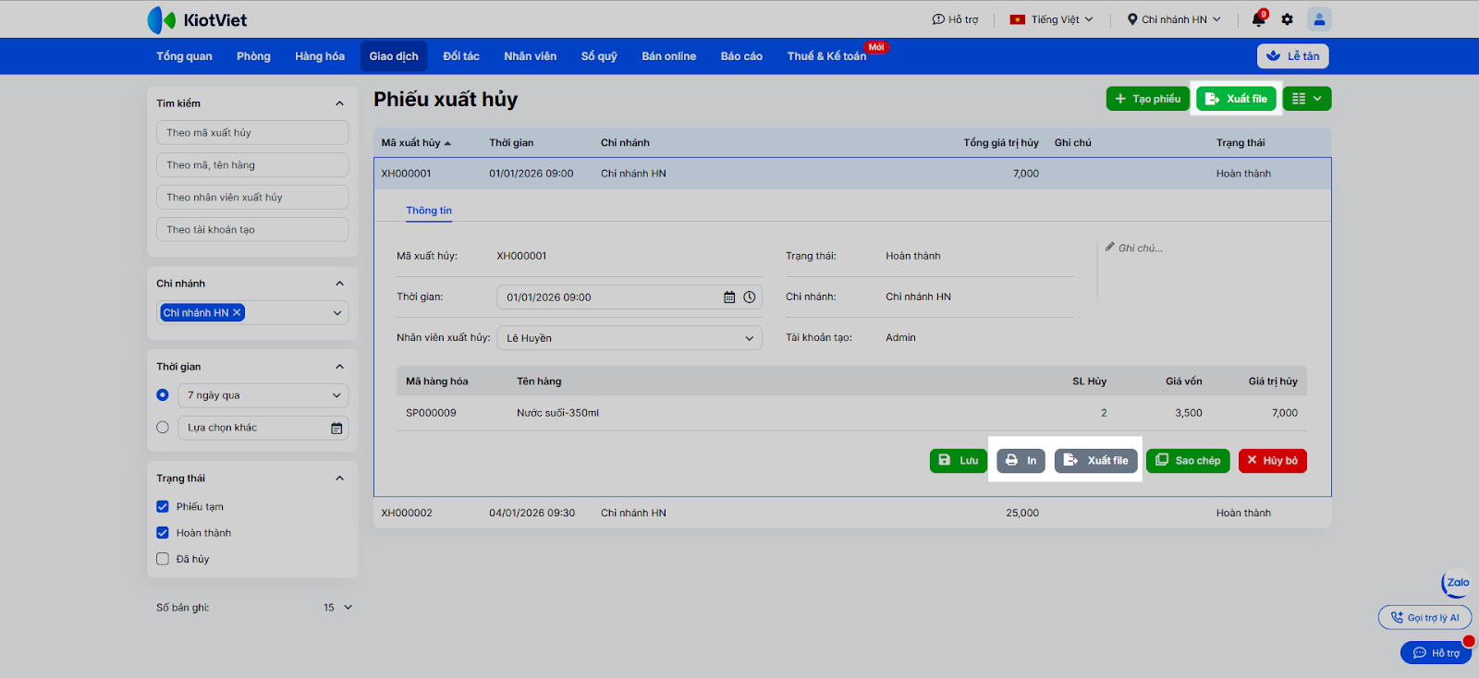Collapse the Tìm kiếm panel
Screen dimensions: 1479x678
pos(339,103)
